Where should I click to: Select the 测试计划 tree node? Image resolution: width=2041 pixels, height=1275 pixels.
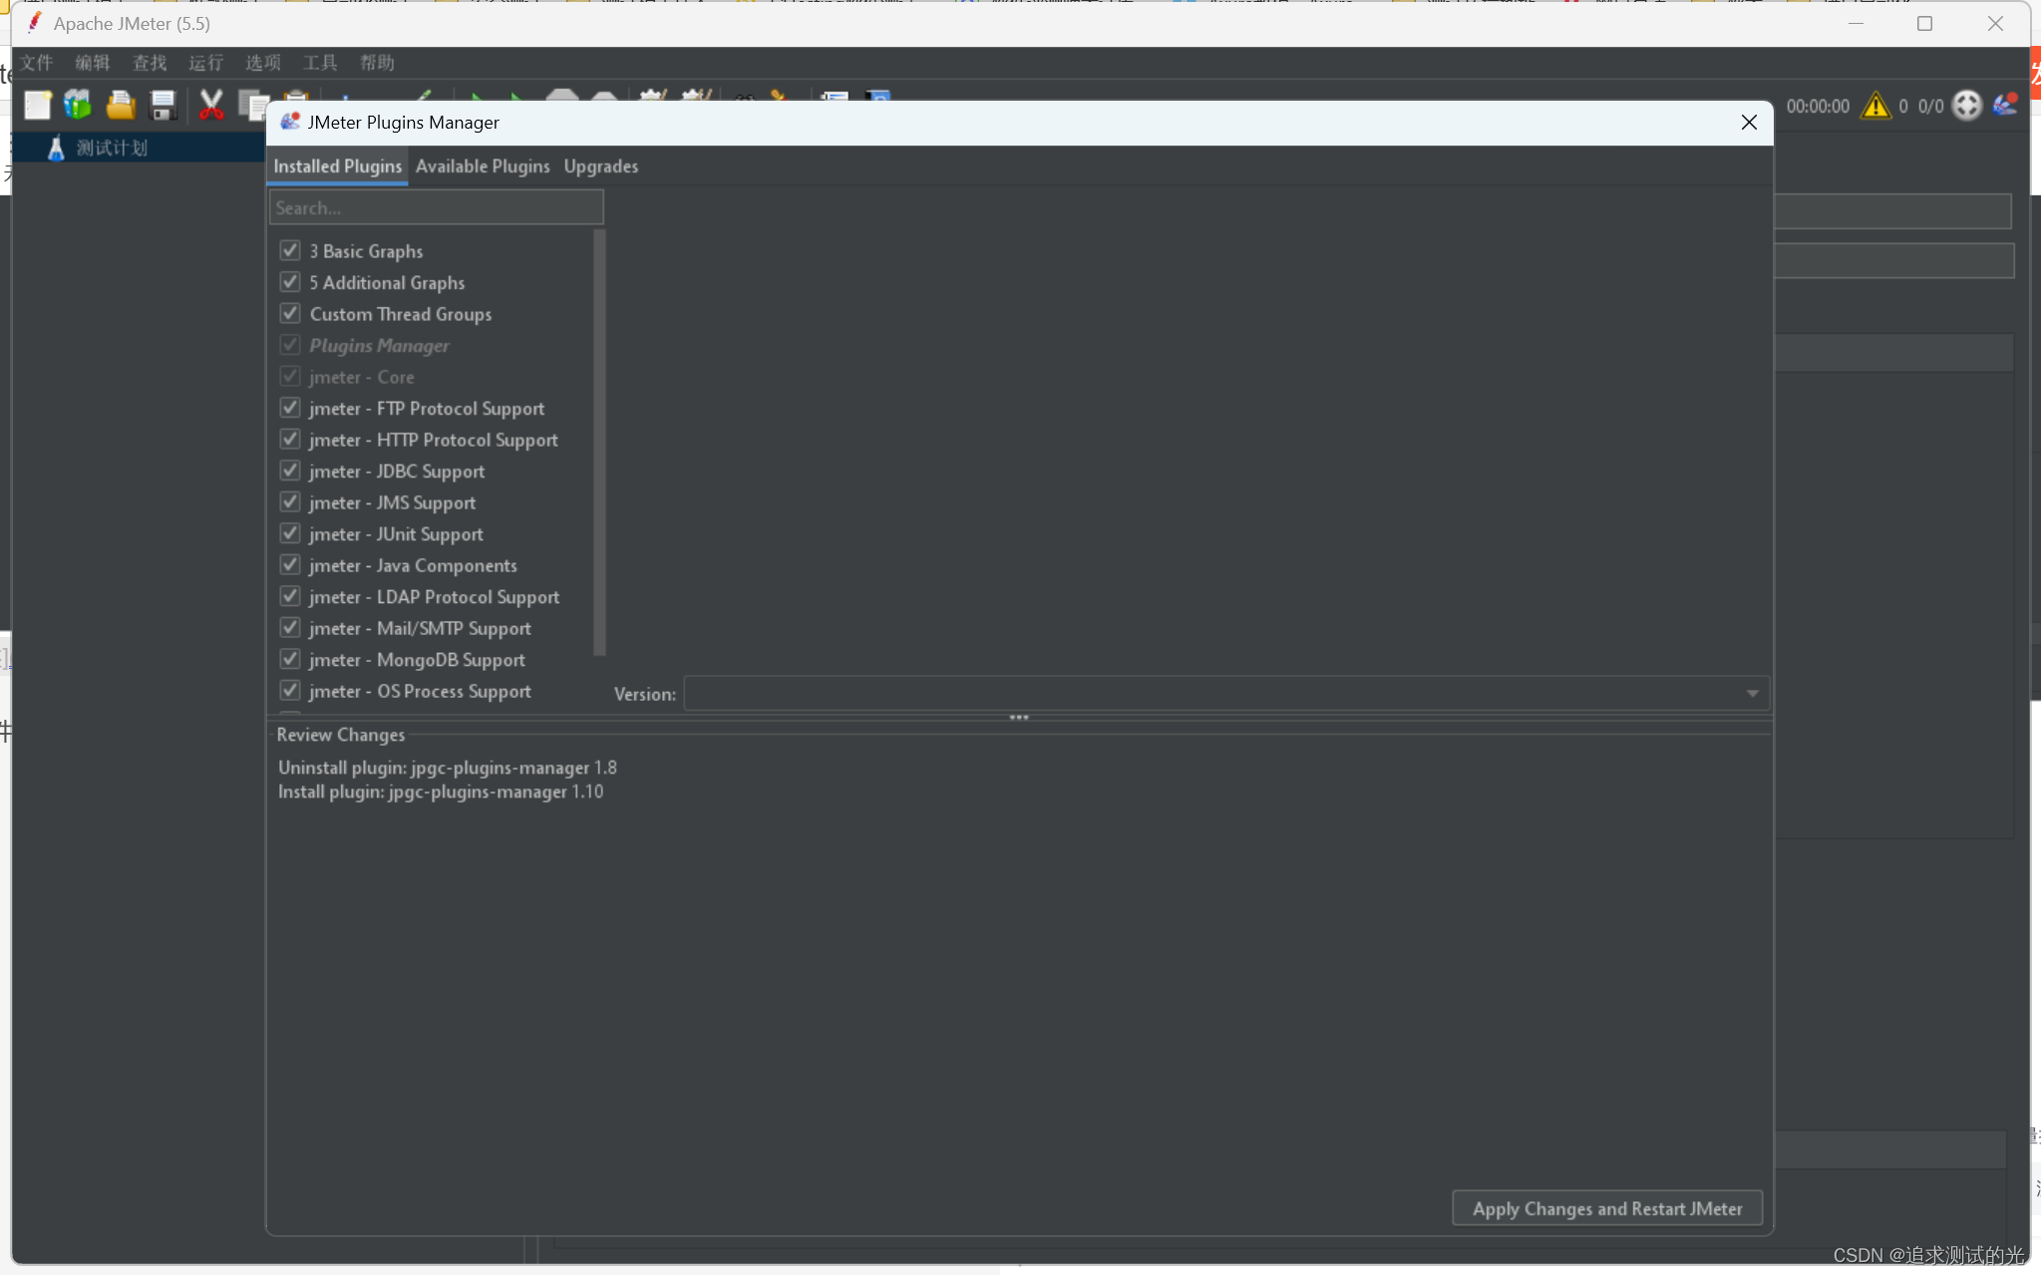click(x=112, y=148)
